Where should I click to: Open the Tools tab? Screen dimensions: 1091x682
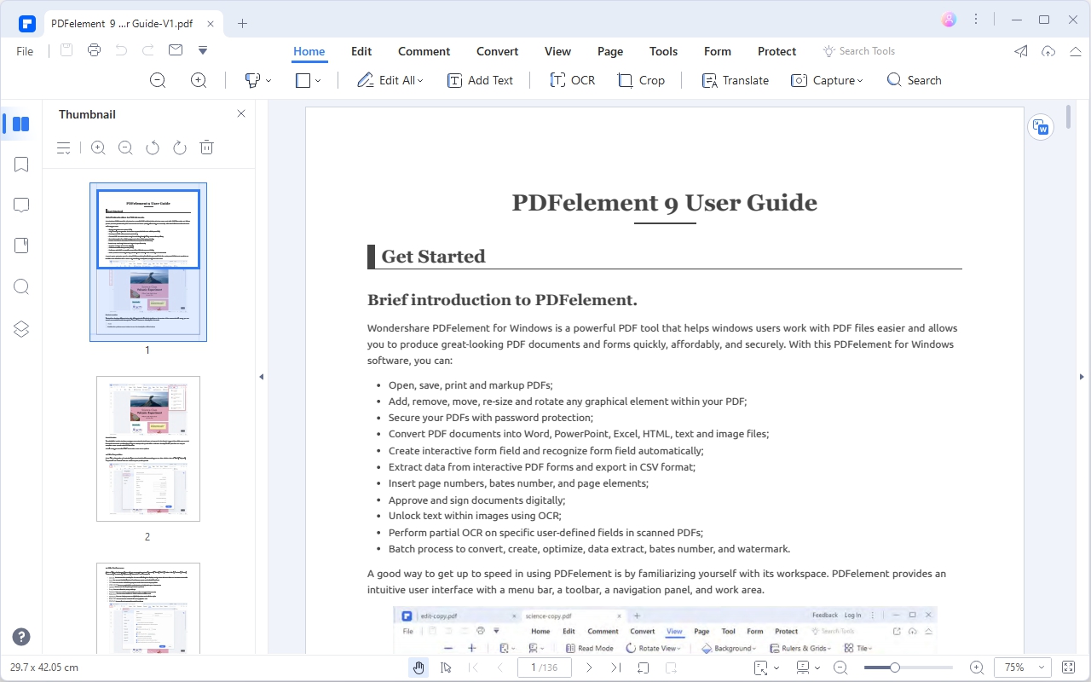tap(663, 51)
